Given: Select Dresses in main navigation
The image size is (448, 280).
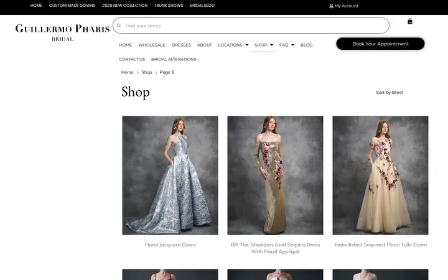Looking at the screenshot, I should point(181,45).
